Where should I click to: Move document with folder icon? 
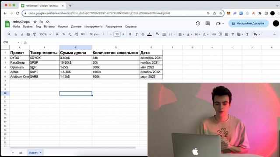(41, 22)
